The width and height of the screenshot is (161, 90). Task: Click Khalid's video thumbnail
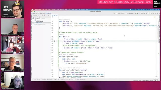click(13, 45)
